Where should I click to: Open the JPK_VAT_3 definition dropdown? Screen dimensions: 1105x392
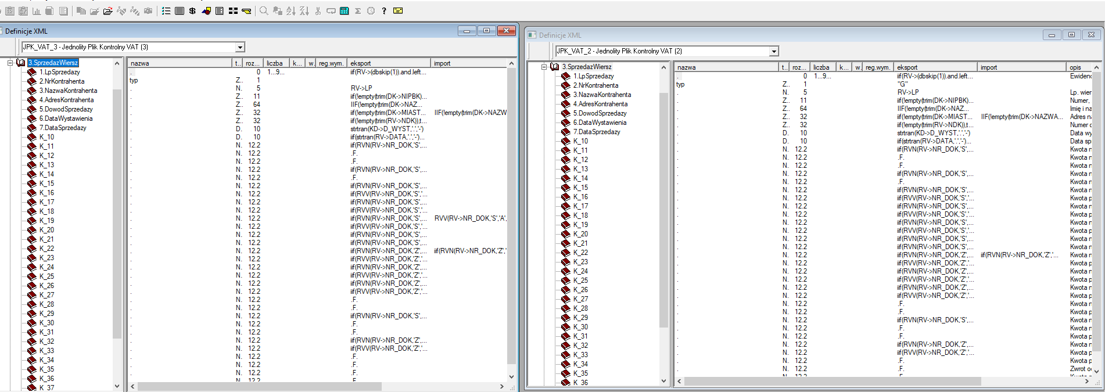tap(240, 48)
